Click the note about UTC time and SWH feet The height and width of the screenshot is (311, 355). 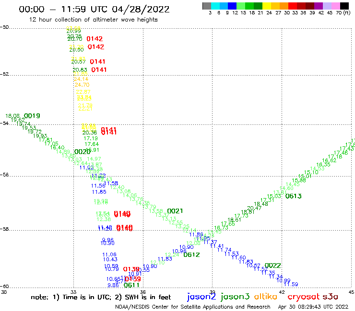coord(101,297)
